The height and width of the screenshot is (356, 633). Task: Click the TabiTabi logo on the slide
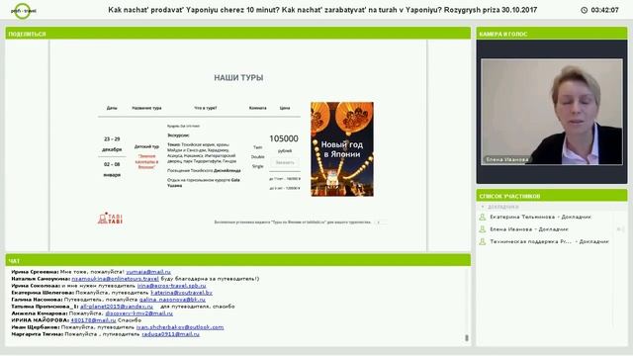[110, 219]
